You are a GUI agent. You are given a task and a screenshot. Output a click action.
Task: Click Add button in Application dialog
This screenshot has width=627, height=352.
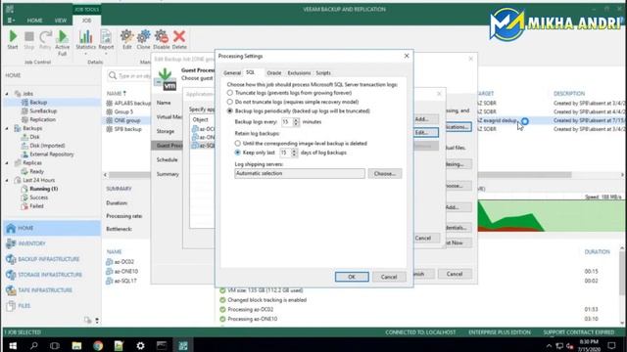[x=425, y=119]
